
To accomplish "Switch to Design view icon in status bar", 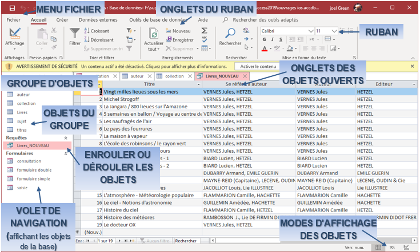I will [406, 247].
